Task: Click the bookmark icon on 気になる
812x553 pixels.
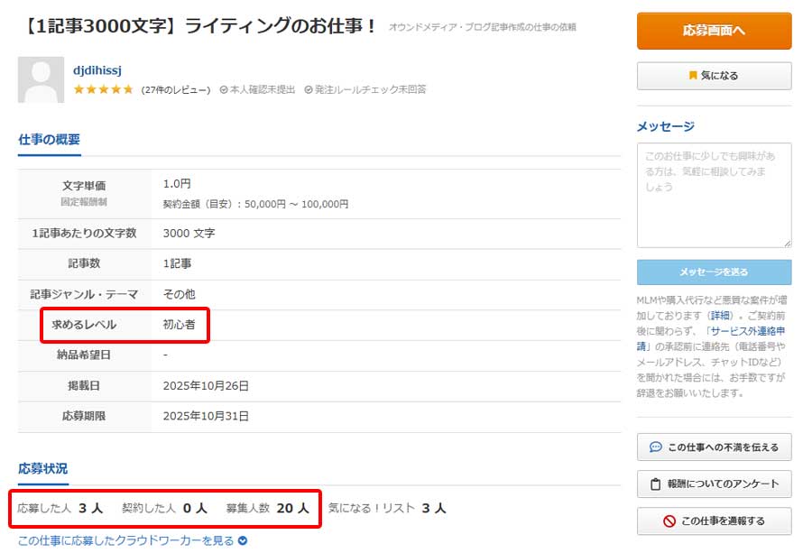Action: 693,76
